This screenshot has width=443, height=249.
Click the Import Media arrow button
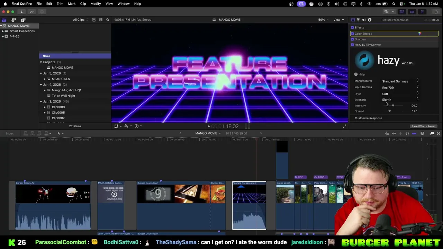[x=21, y=12]
